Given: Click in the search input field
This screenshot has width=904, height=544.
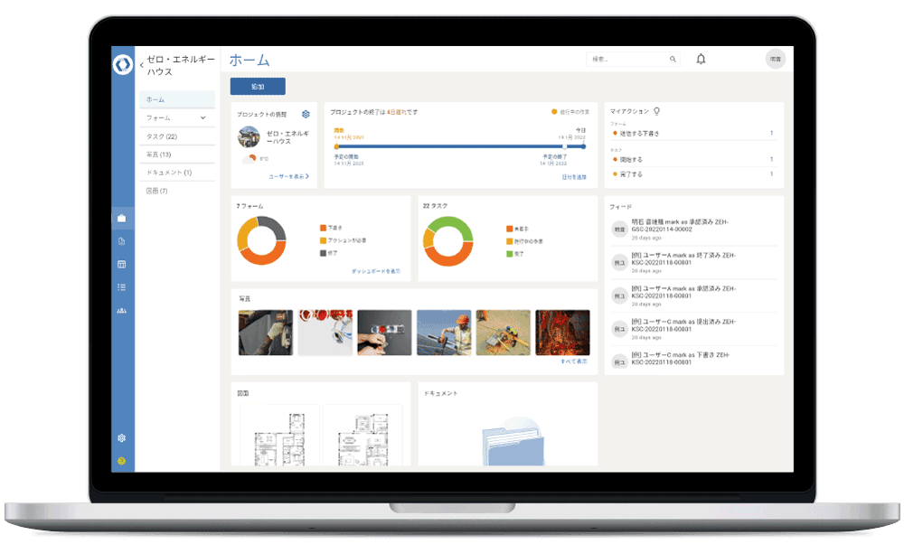Looking at the screenshot, I should [x=626, y=60].
